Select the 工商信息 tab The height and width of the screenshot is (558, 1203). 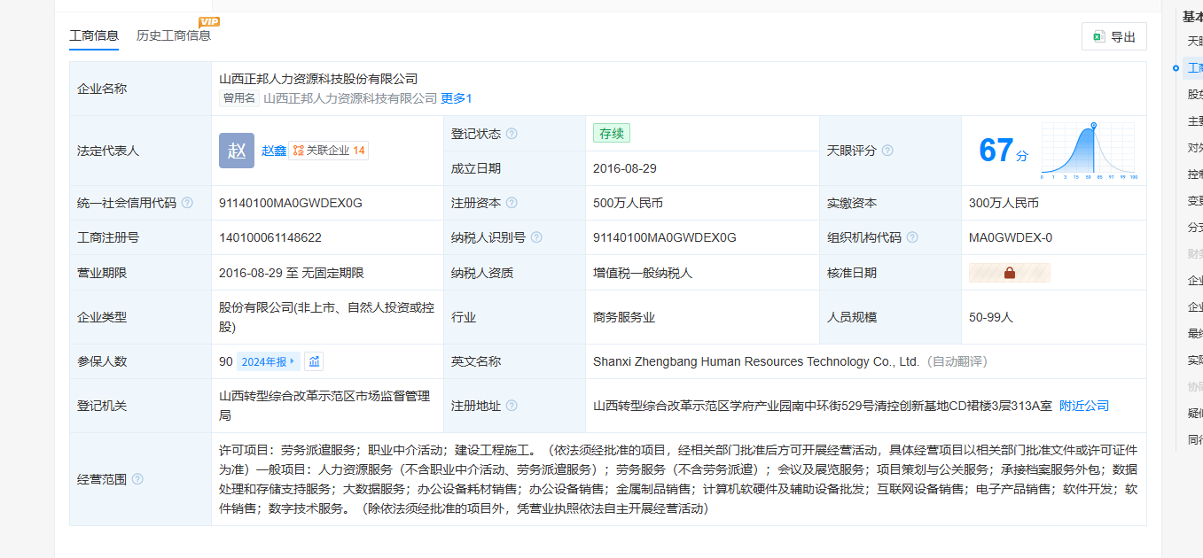[x=94, y=35]
